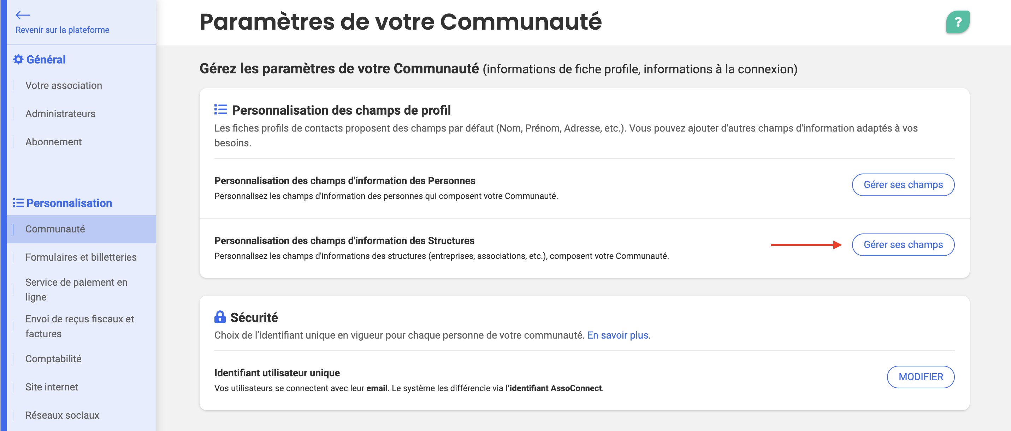The width and height of the screenshot is (1011, 431).
Task: Open the Comptabilité section
Action: (53, 358)
